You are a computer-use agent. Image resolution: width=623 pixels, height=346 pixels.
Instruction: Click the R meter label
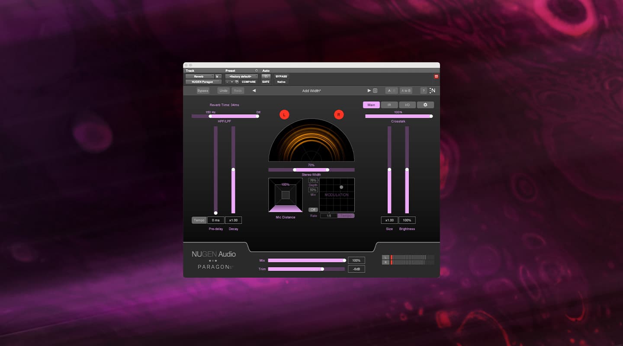pos(385,262)
